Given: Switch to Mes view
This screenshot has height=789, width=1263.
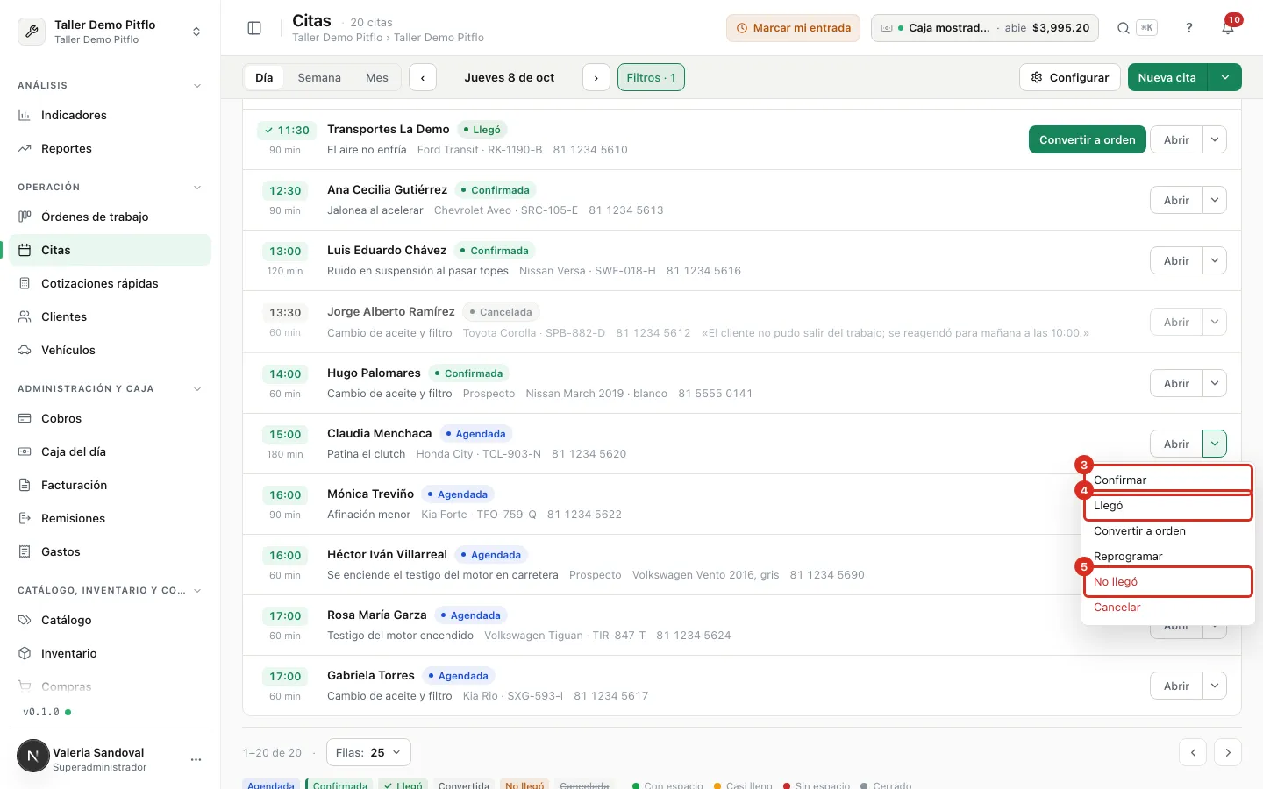Looking at the screenshot, I should (x=377, y=77).
